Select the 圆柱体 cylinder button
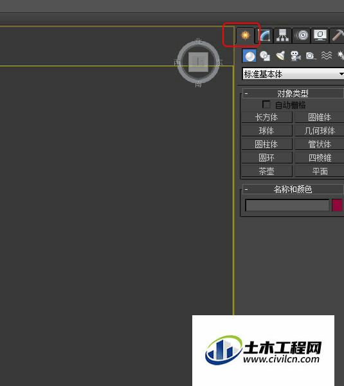This screenshot has width=344, height=386. [x=267, y=144]
